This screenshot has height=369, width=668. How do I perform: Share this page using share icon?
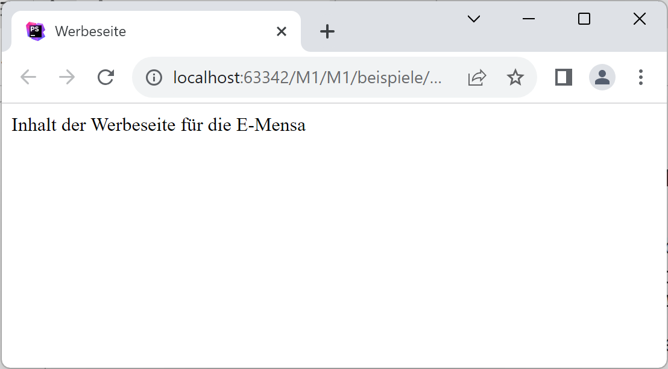477,77
